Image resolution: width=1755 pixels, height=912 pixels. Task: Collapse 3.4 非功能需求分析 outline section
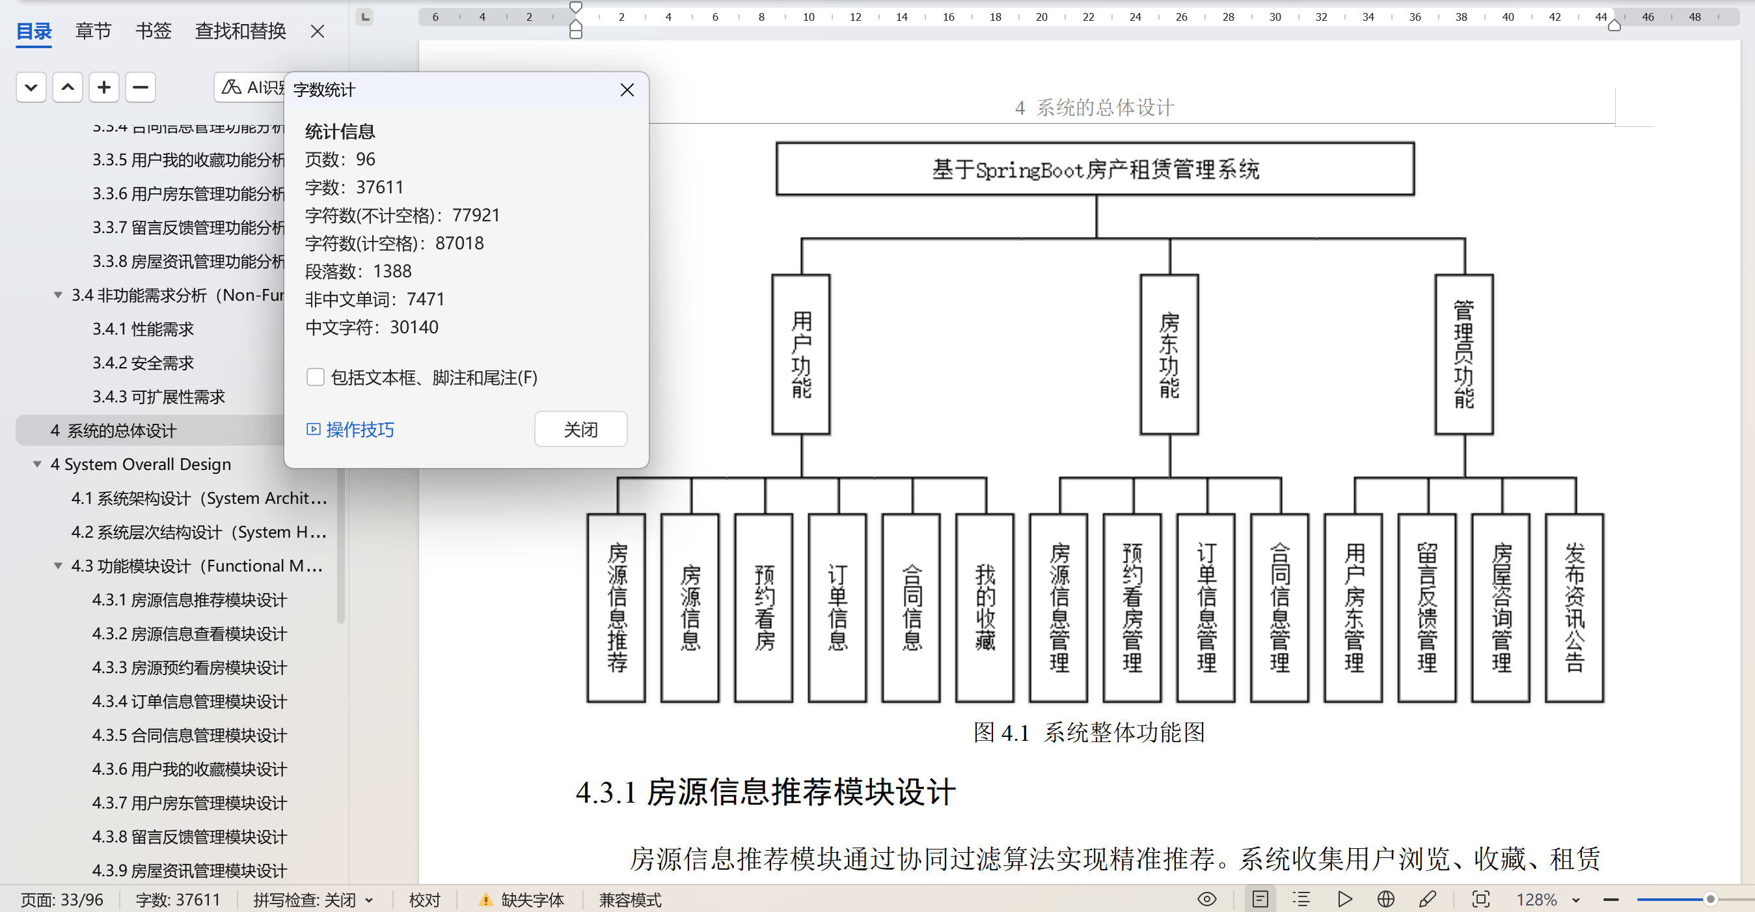(x=58, y=295)
